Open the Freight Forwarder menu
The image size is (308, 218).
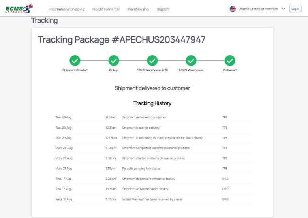(x=106, y=9)
